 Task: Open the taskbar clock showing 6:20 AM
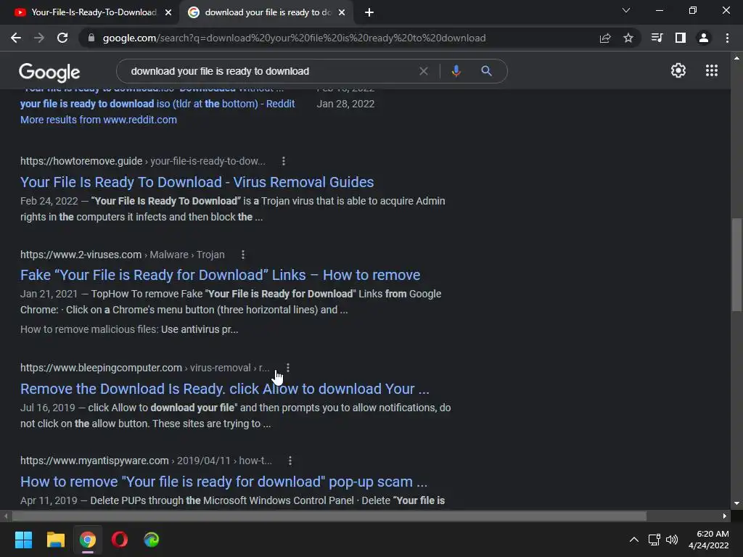(709, 540)
